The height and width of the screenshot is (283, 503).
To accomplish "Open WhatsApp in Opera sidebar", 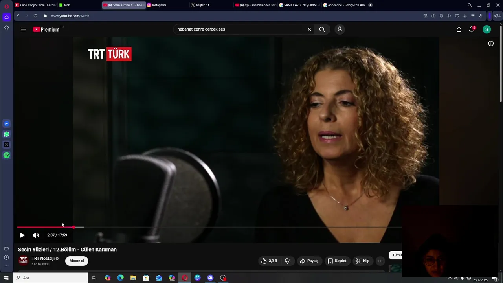I will click(x=6, y=134).
